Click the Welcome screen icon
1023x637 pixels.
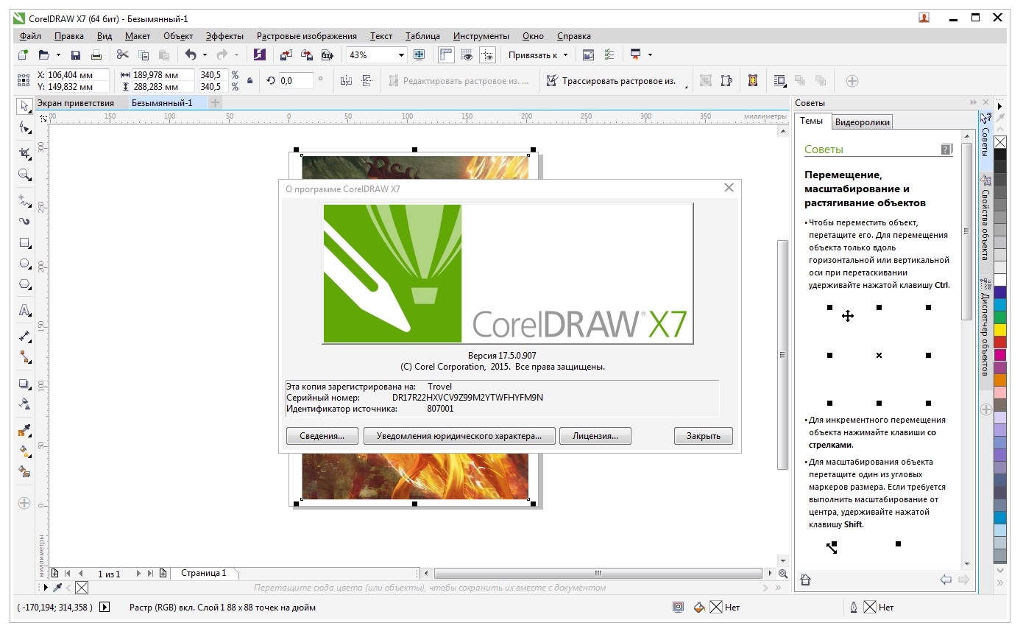click(588, 54)
